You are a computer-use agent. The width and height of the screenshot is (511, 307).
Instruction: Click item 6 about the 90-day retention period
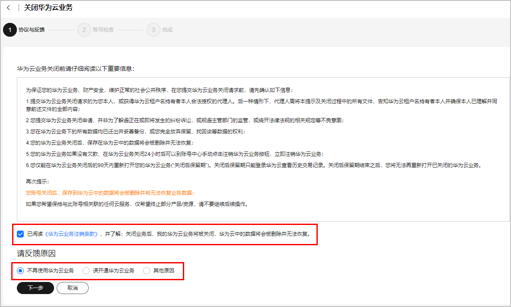click(x=254, y=165)
